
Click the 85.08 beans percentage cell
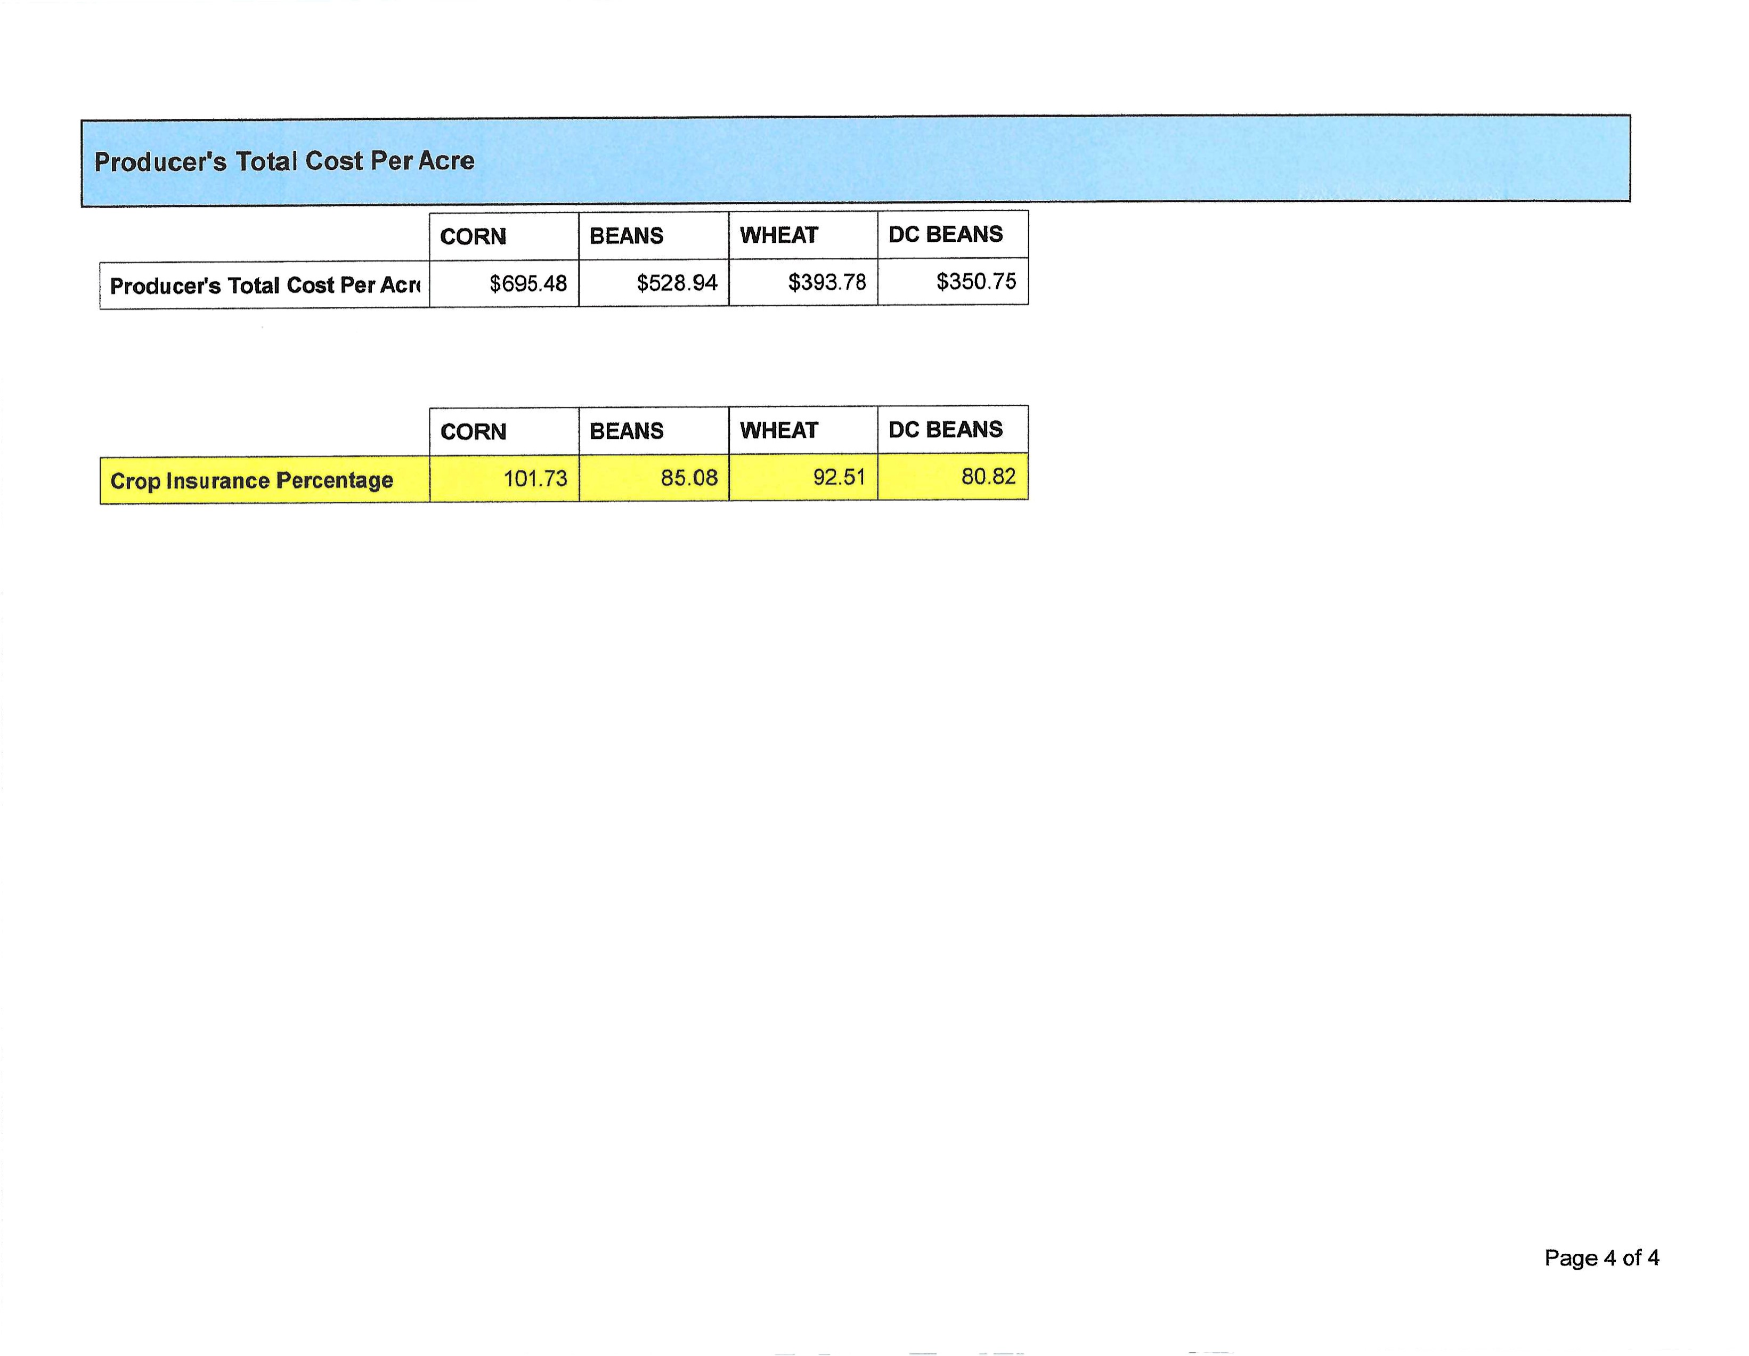point(689,478)
